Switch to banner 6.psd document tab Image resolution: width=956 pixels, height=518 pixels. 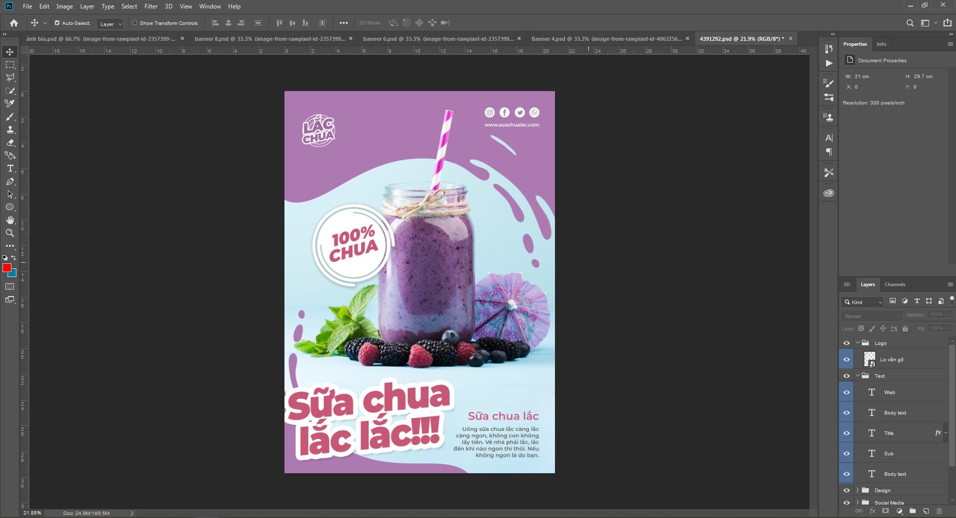(437, 39)
